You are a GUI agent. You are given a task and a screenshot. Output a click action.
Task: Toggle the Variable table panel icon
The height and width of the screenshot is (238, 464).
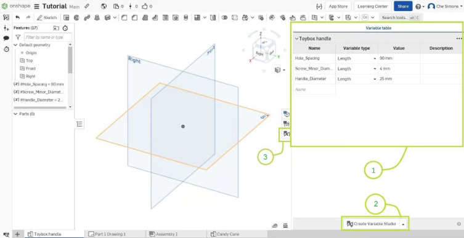(287, 134)
